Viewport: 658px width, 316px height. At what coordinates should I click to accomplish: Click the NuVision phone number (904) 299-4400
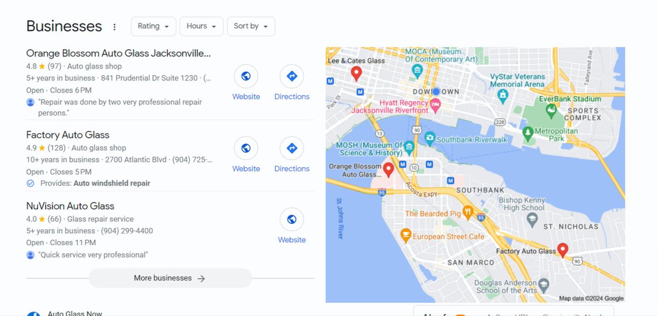(x=127, y=231)
